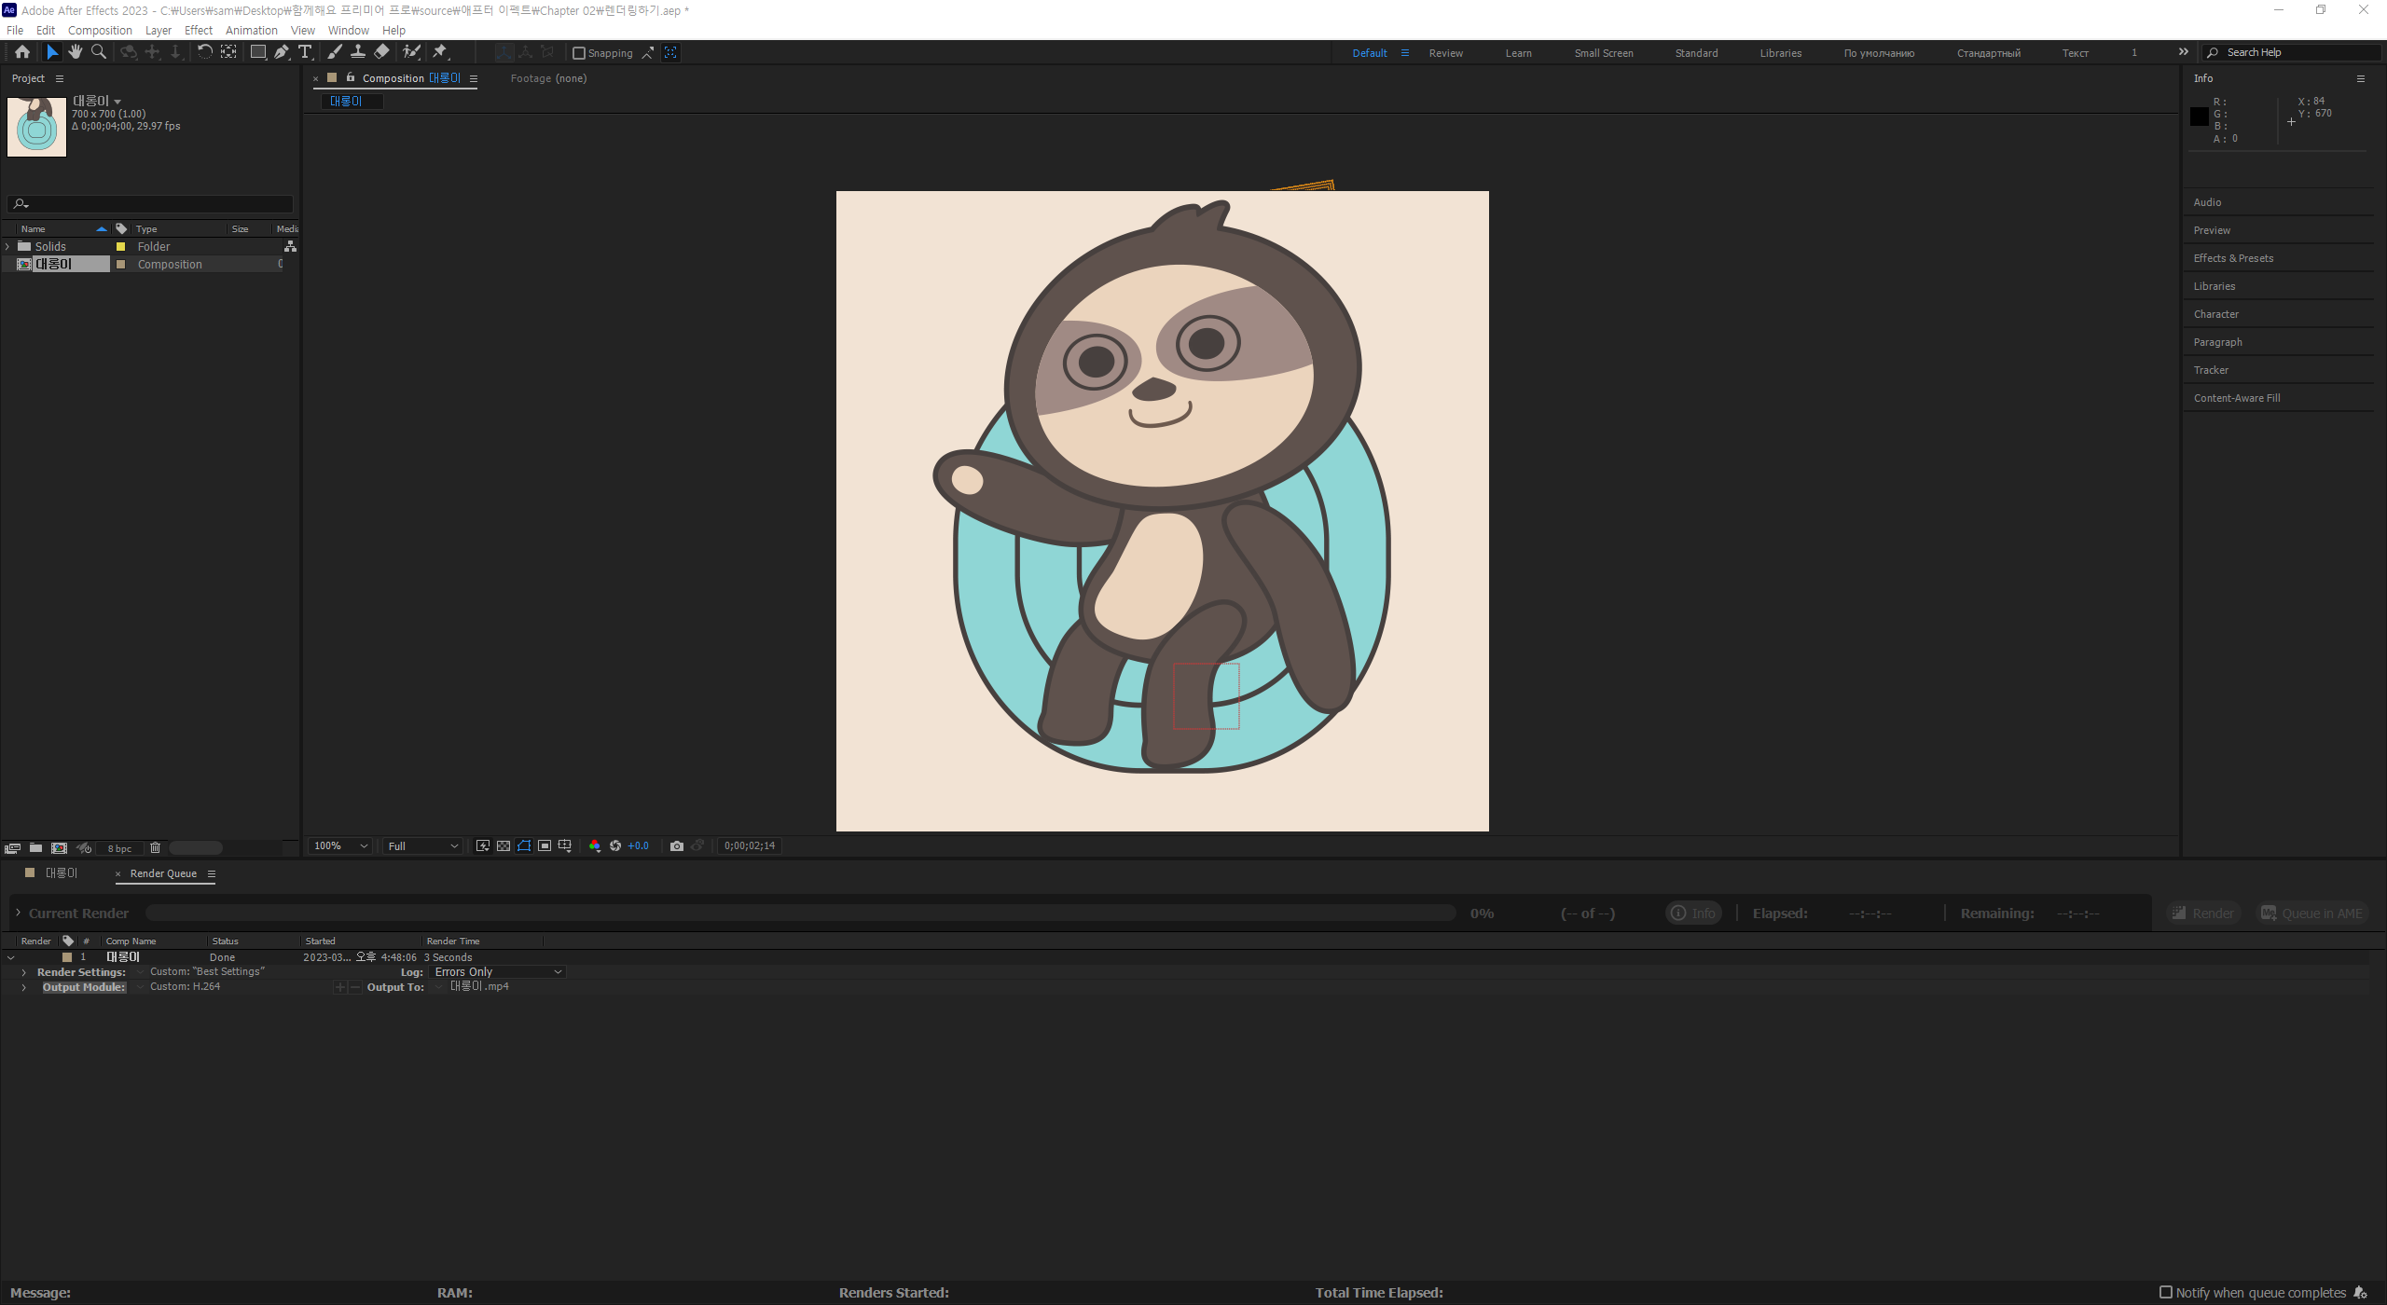Select the Type tool

(x=305, y=52)
